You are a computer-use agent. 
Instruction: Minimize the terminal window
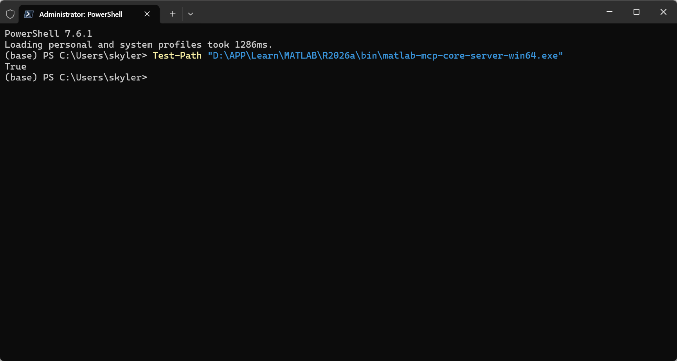point(609,12)
